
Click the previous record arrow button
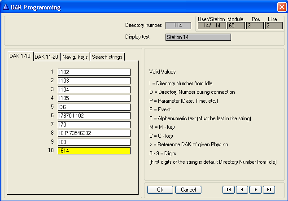coord(242,190)
